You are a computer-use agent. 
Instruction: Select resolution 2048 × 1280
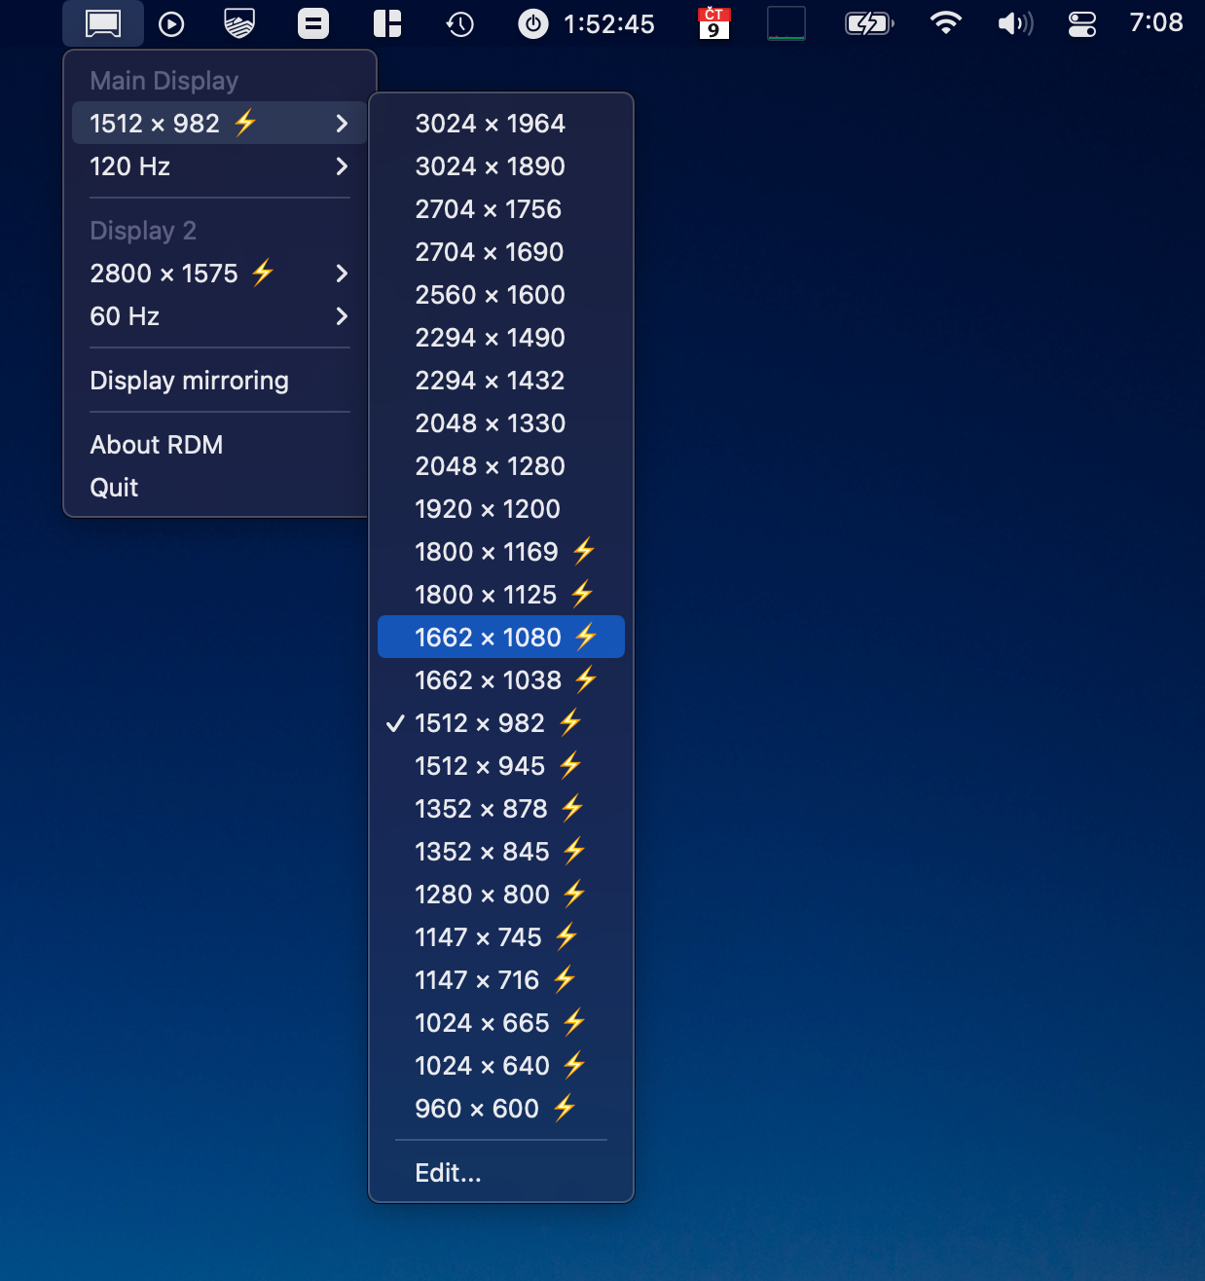501,466
